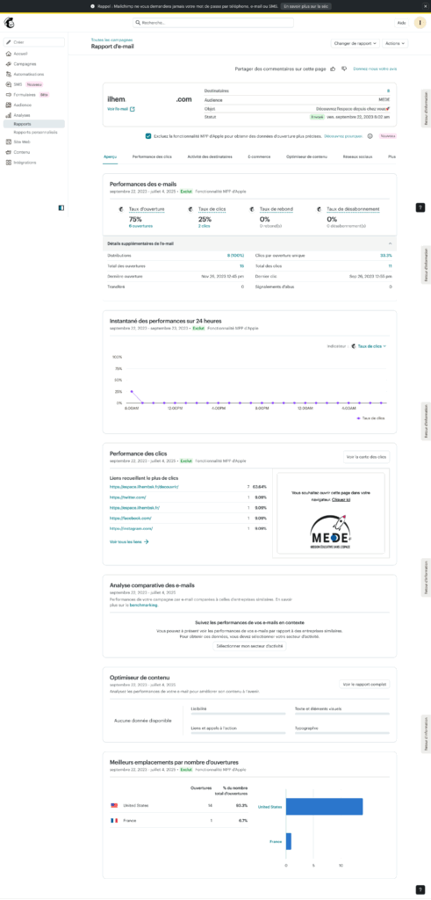The width and height of the screenshot is (431, 900).
Task: Click the MEDE email preview thumbnail
Action: tap(331, 513)
